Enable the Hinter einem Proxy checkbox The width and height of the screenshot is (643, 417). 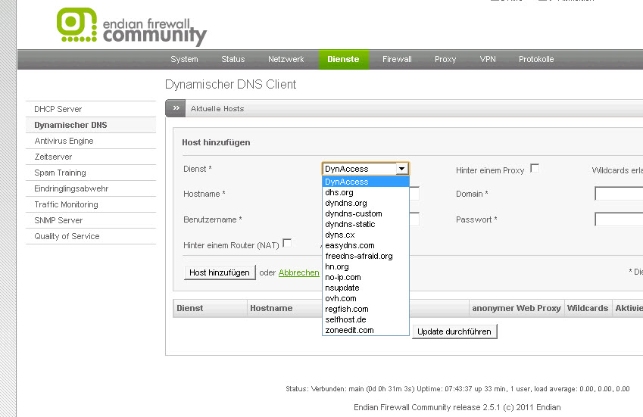point(535,168)
